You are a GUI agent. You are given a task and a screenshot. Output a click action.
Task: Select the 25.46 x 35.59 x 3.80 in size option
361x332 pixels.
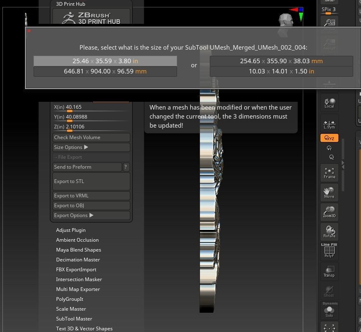pyautogui.click(x=105, y=61)
